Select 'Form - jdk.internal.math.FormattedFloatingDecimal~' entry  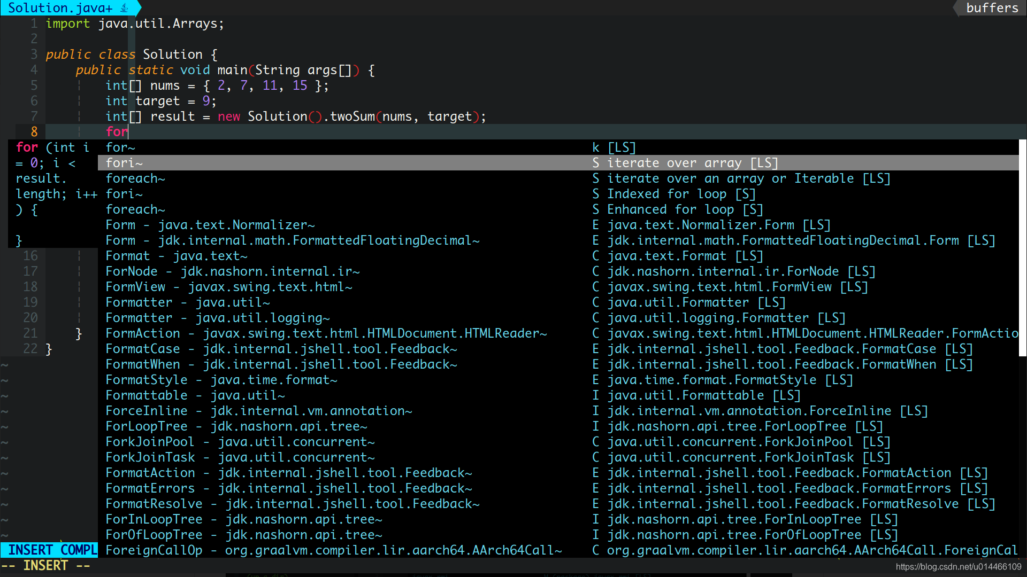click(558, 240)
